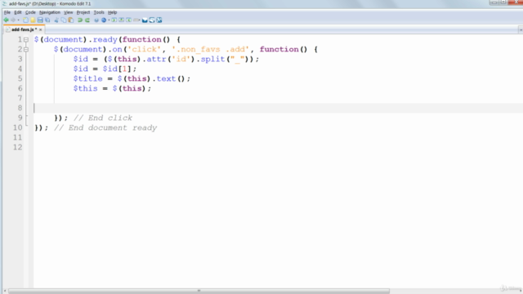Toggle the right pane visibility icon

[129, 20]
